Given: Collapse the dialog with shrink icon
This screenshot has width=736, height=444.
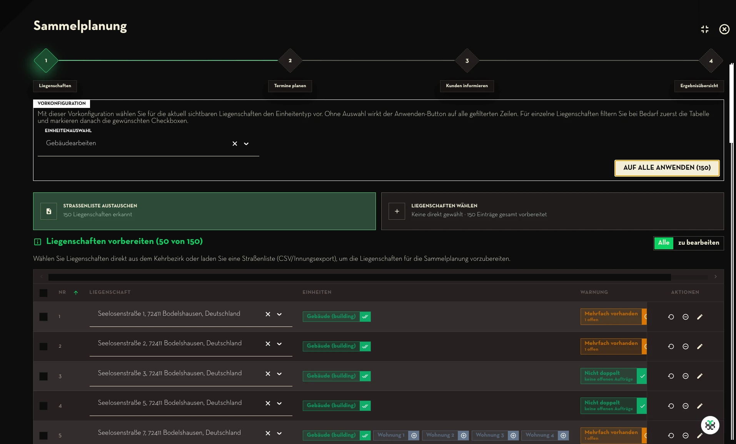Looking at the screenshot, I should coord(705,29).
